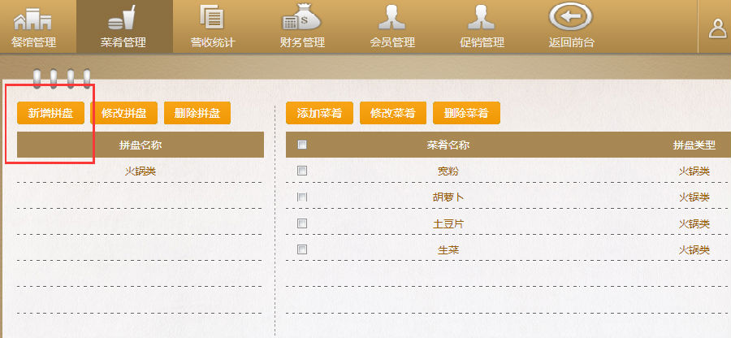
Task: Click the 促销管理 person icon
Action: [x=482, y=18]
